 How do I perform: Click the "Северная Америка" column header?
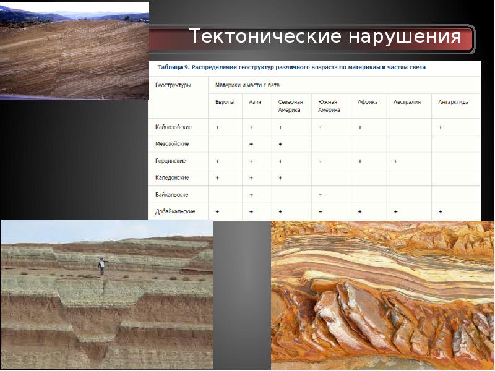(289, 106)
